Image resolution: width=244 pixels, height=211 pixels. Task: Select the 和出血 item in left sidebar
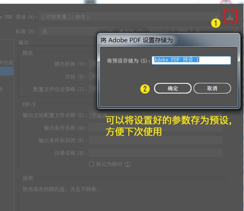[x=7, y=62]
